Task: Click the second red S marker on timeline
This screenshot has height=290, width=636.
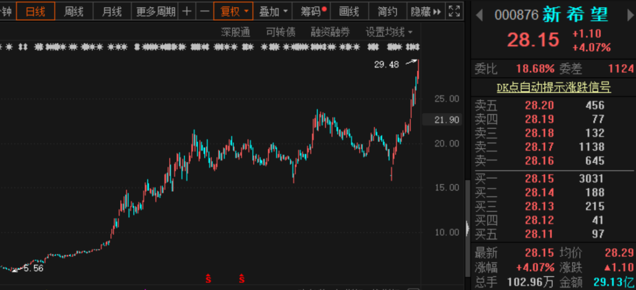Action: 241,278
